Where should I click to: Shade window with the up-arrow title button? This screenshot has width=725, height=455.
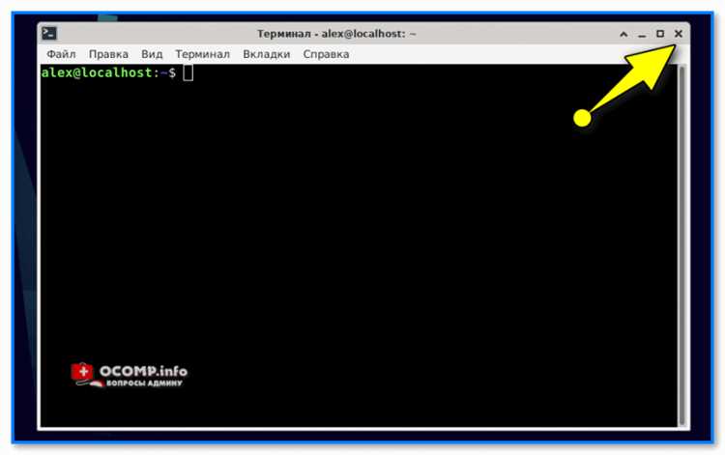pos(623,34)
